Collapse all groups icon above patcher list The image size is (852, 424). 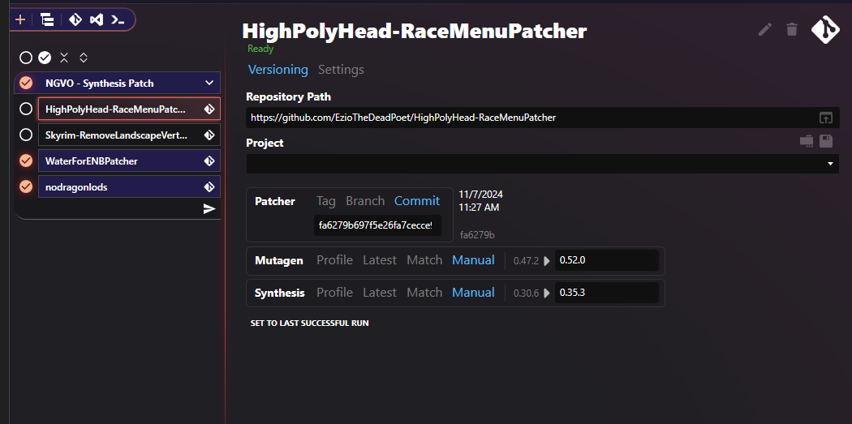click(x=64, y=58)
